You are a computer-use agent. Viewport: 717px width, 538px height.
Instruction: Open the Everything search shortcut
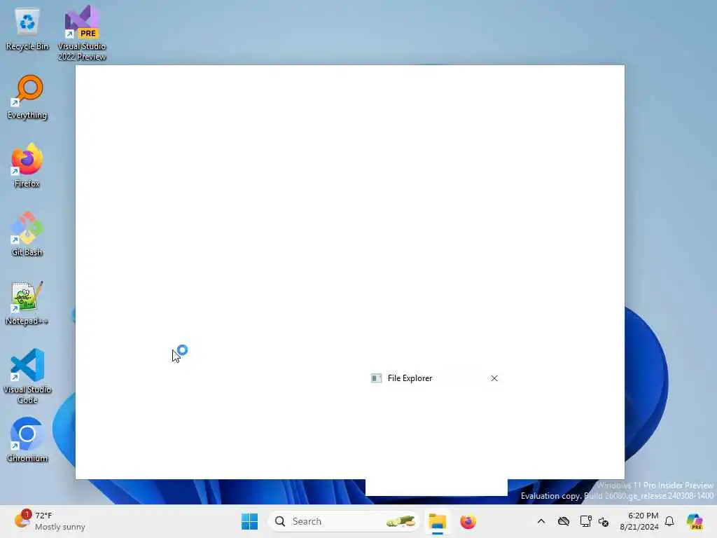point(27,97)
